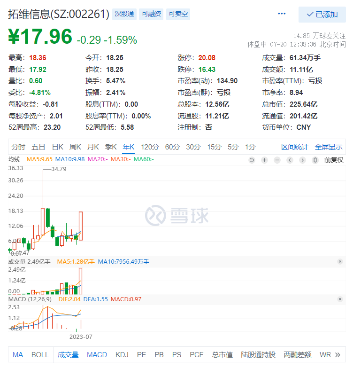This screenshot has width=353, height=368.
Task: Click the DIF:2.04 MACD value
Action: pyautogui.click(x=69, y=299)
